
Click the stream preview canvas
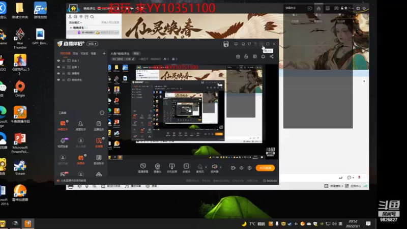click(193, 111)
